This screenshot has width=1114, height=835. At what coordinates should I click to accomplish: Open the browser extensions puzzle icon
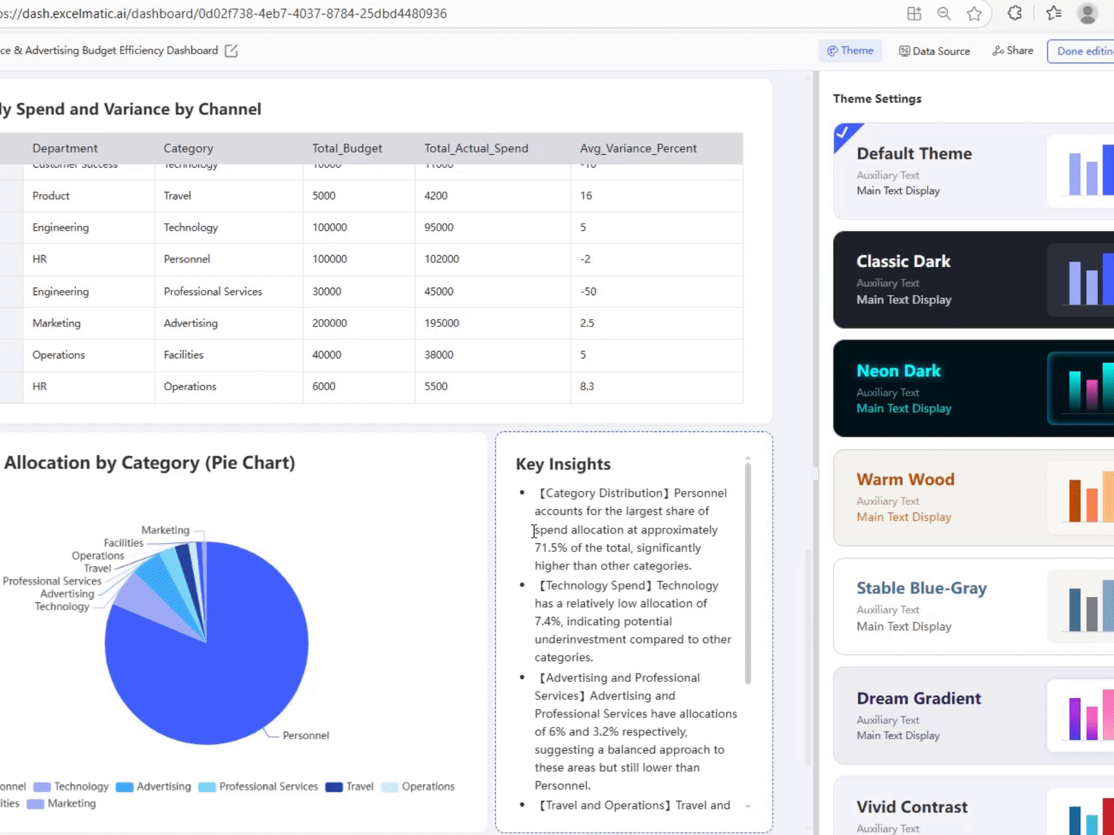pos(1014,13)
